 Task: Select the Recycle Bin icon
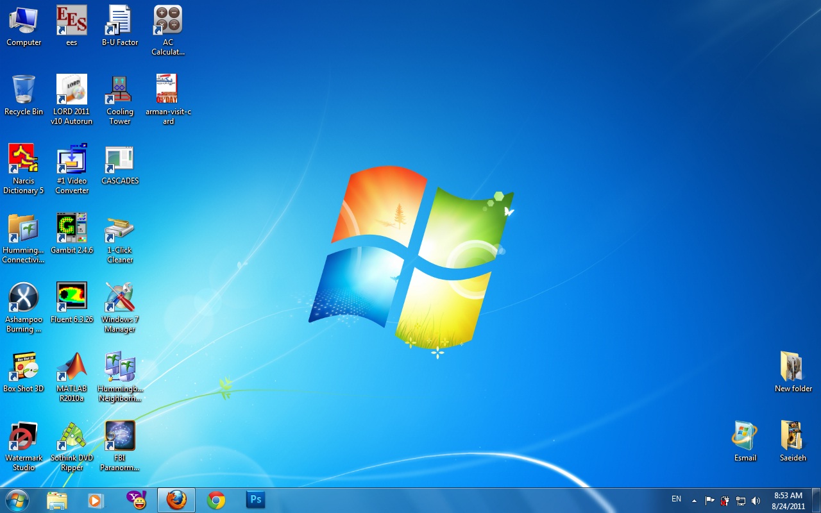(24, 90)
